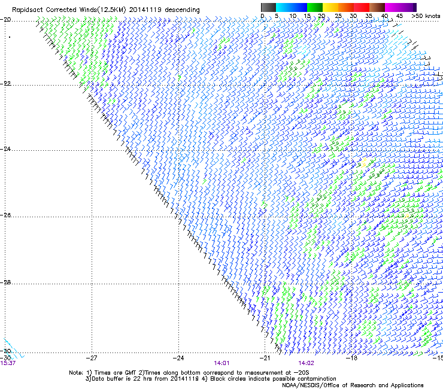Select the brown 35-40 knots legend color

tap(377, 7)
